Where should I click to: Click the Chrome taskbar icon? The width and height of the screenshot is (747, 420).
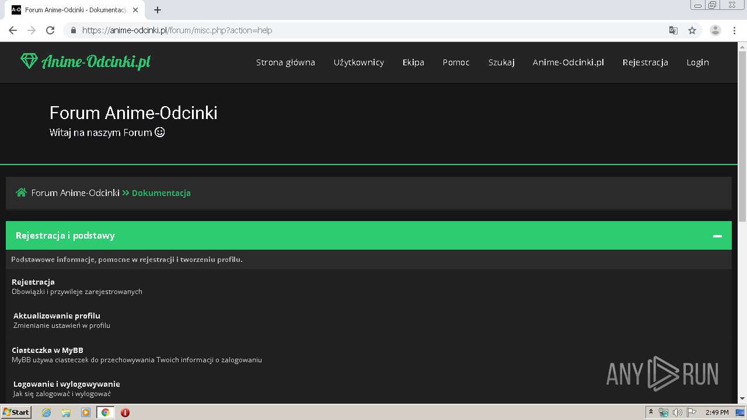105,412
